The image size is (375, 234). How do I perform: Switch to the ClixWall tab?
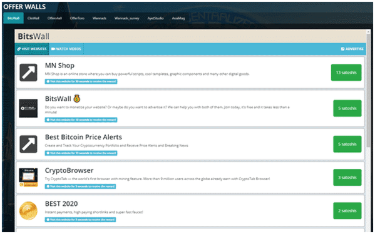coord(33,18)
